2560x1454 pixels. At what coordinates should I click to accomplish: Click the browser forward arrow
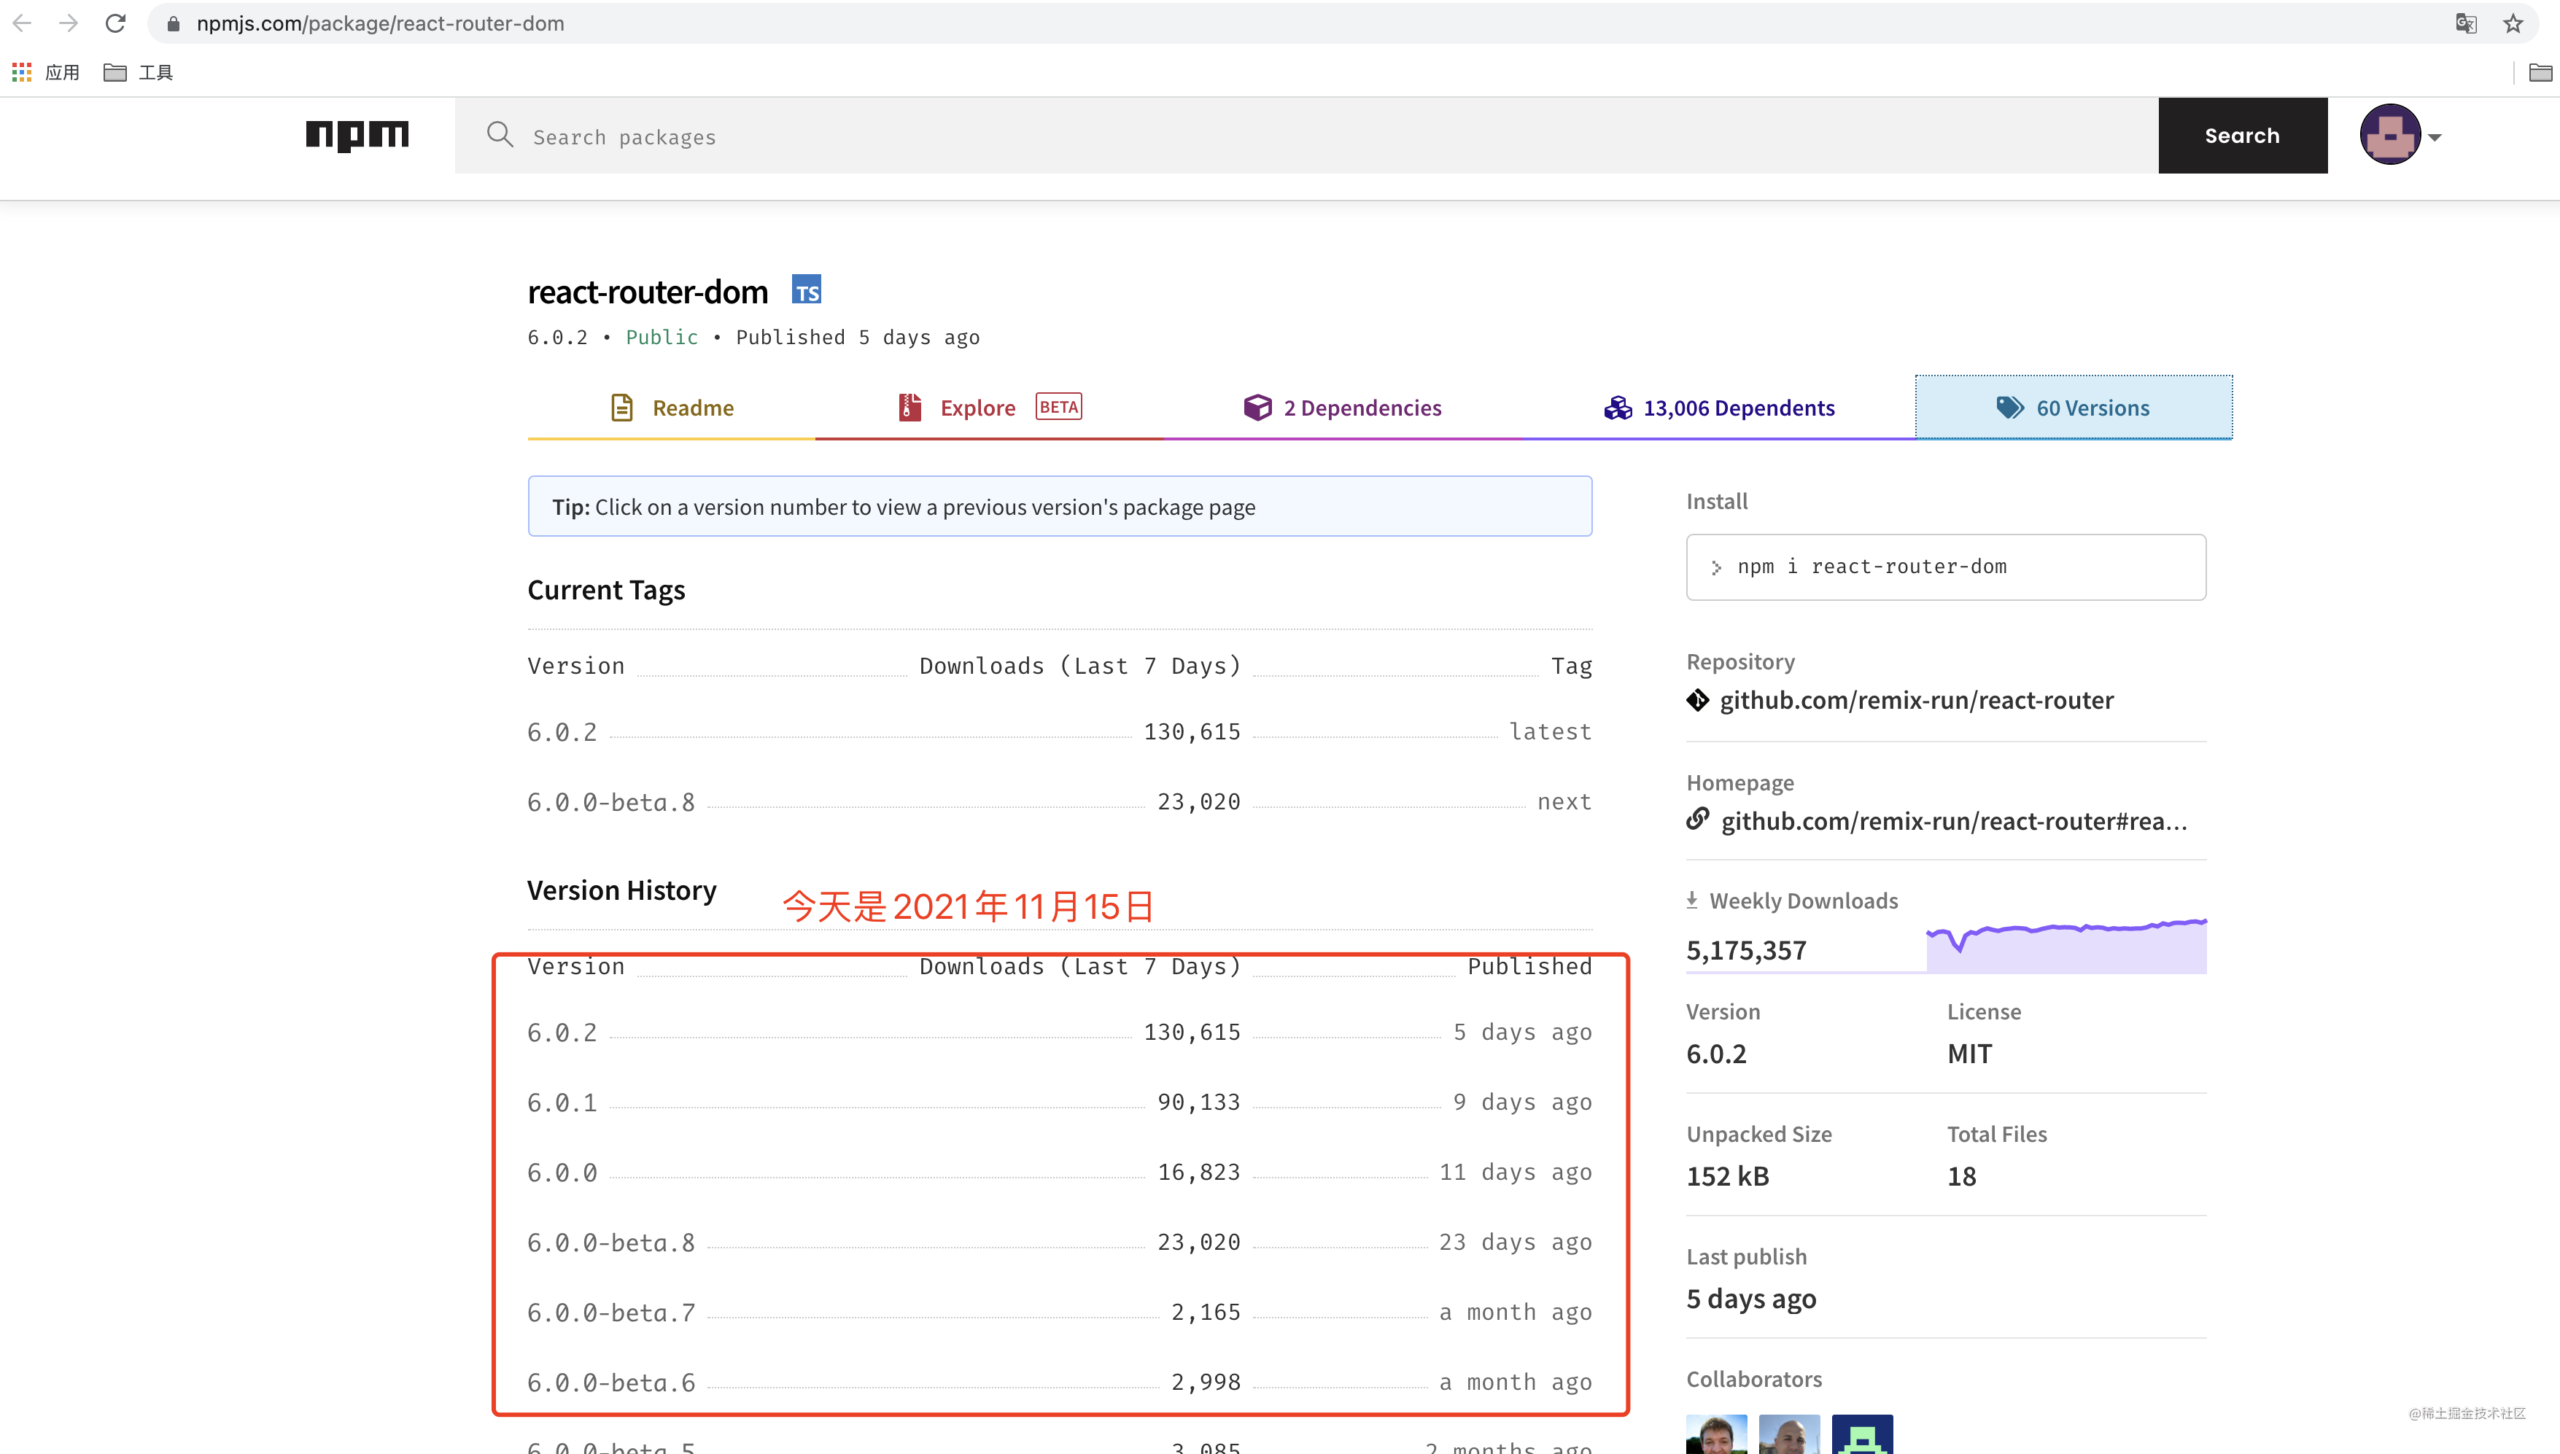(68, 23)
